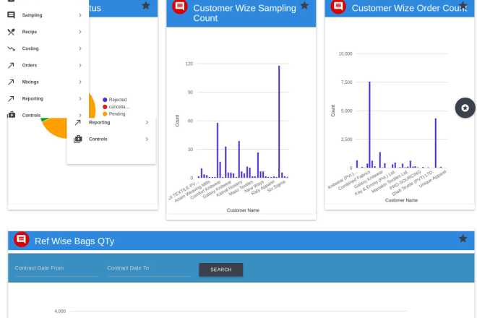Expand the Reporting chevron in the flyout

pyautogui.click(x=147, y=122)
